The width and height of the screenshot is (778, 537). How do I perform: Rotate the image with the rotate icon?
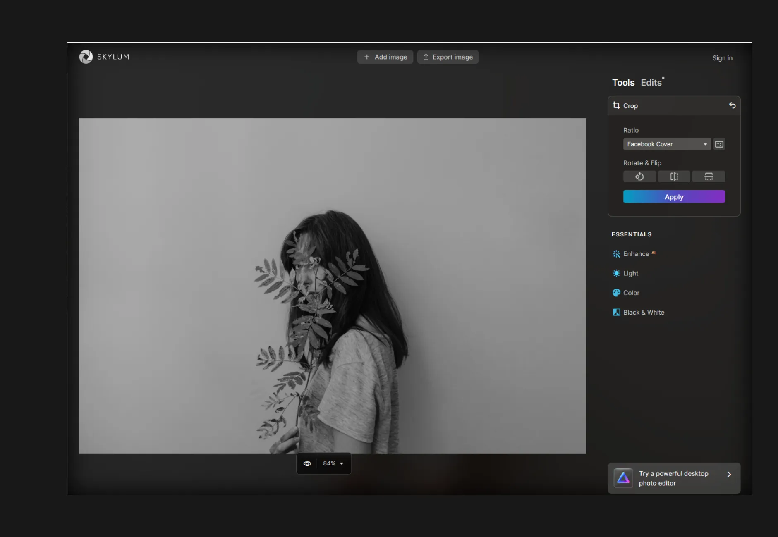click(639, 177)
